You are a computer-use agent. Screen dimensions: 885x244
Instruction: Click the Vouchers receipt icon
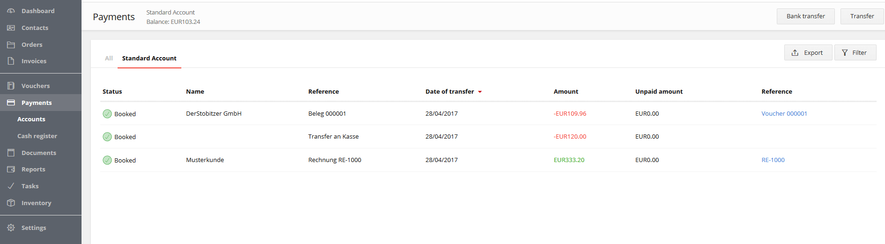point(11,86)
